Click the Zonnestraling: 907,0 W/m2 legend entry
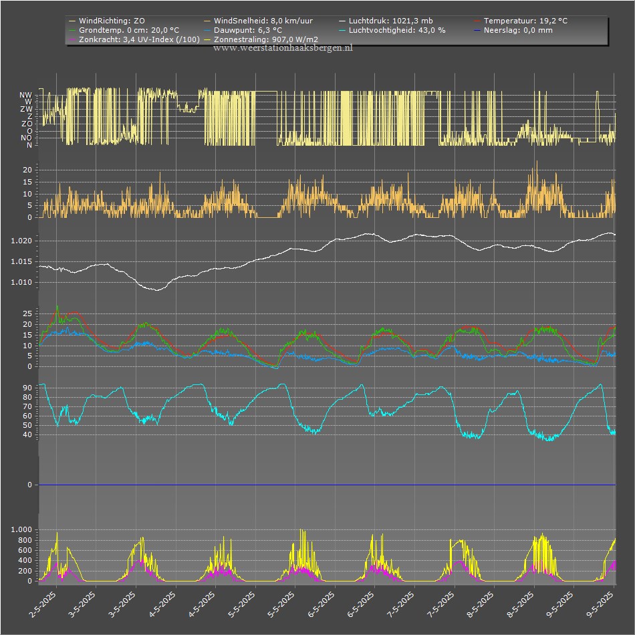Image resolution: width=635 pixels, height=635 pixels. pos(261,39)
